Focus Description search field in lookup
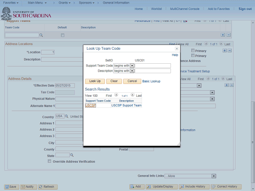This screenshot has height=191, width=255. 153,71
